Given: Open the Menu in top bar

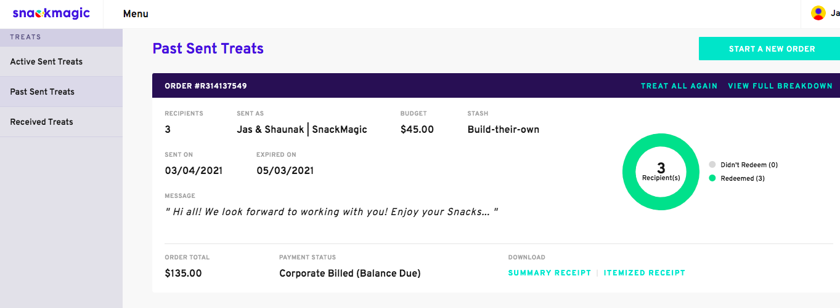Looking at the screenshot, I should 136,14.
